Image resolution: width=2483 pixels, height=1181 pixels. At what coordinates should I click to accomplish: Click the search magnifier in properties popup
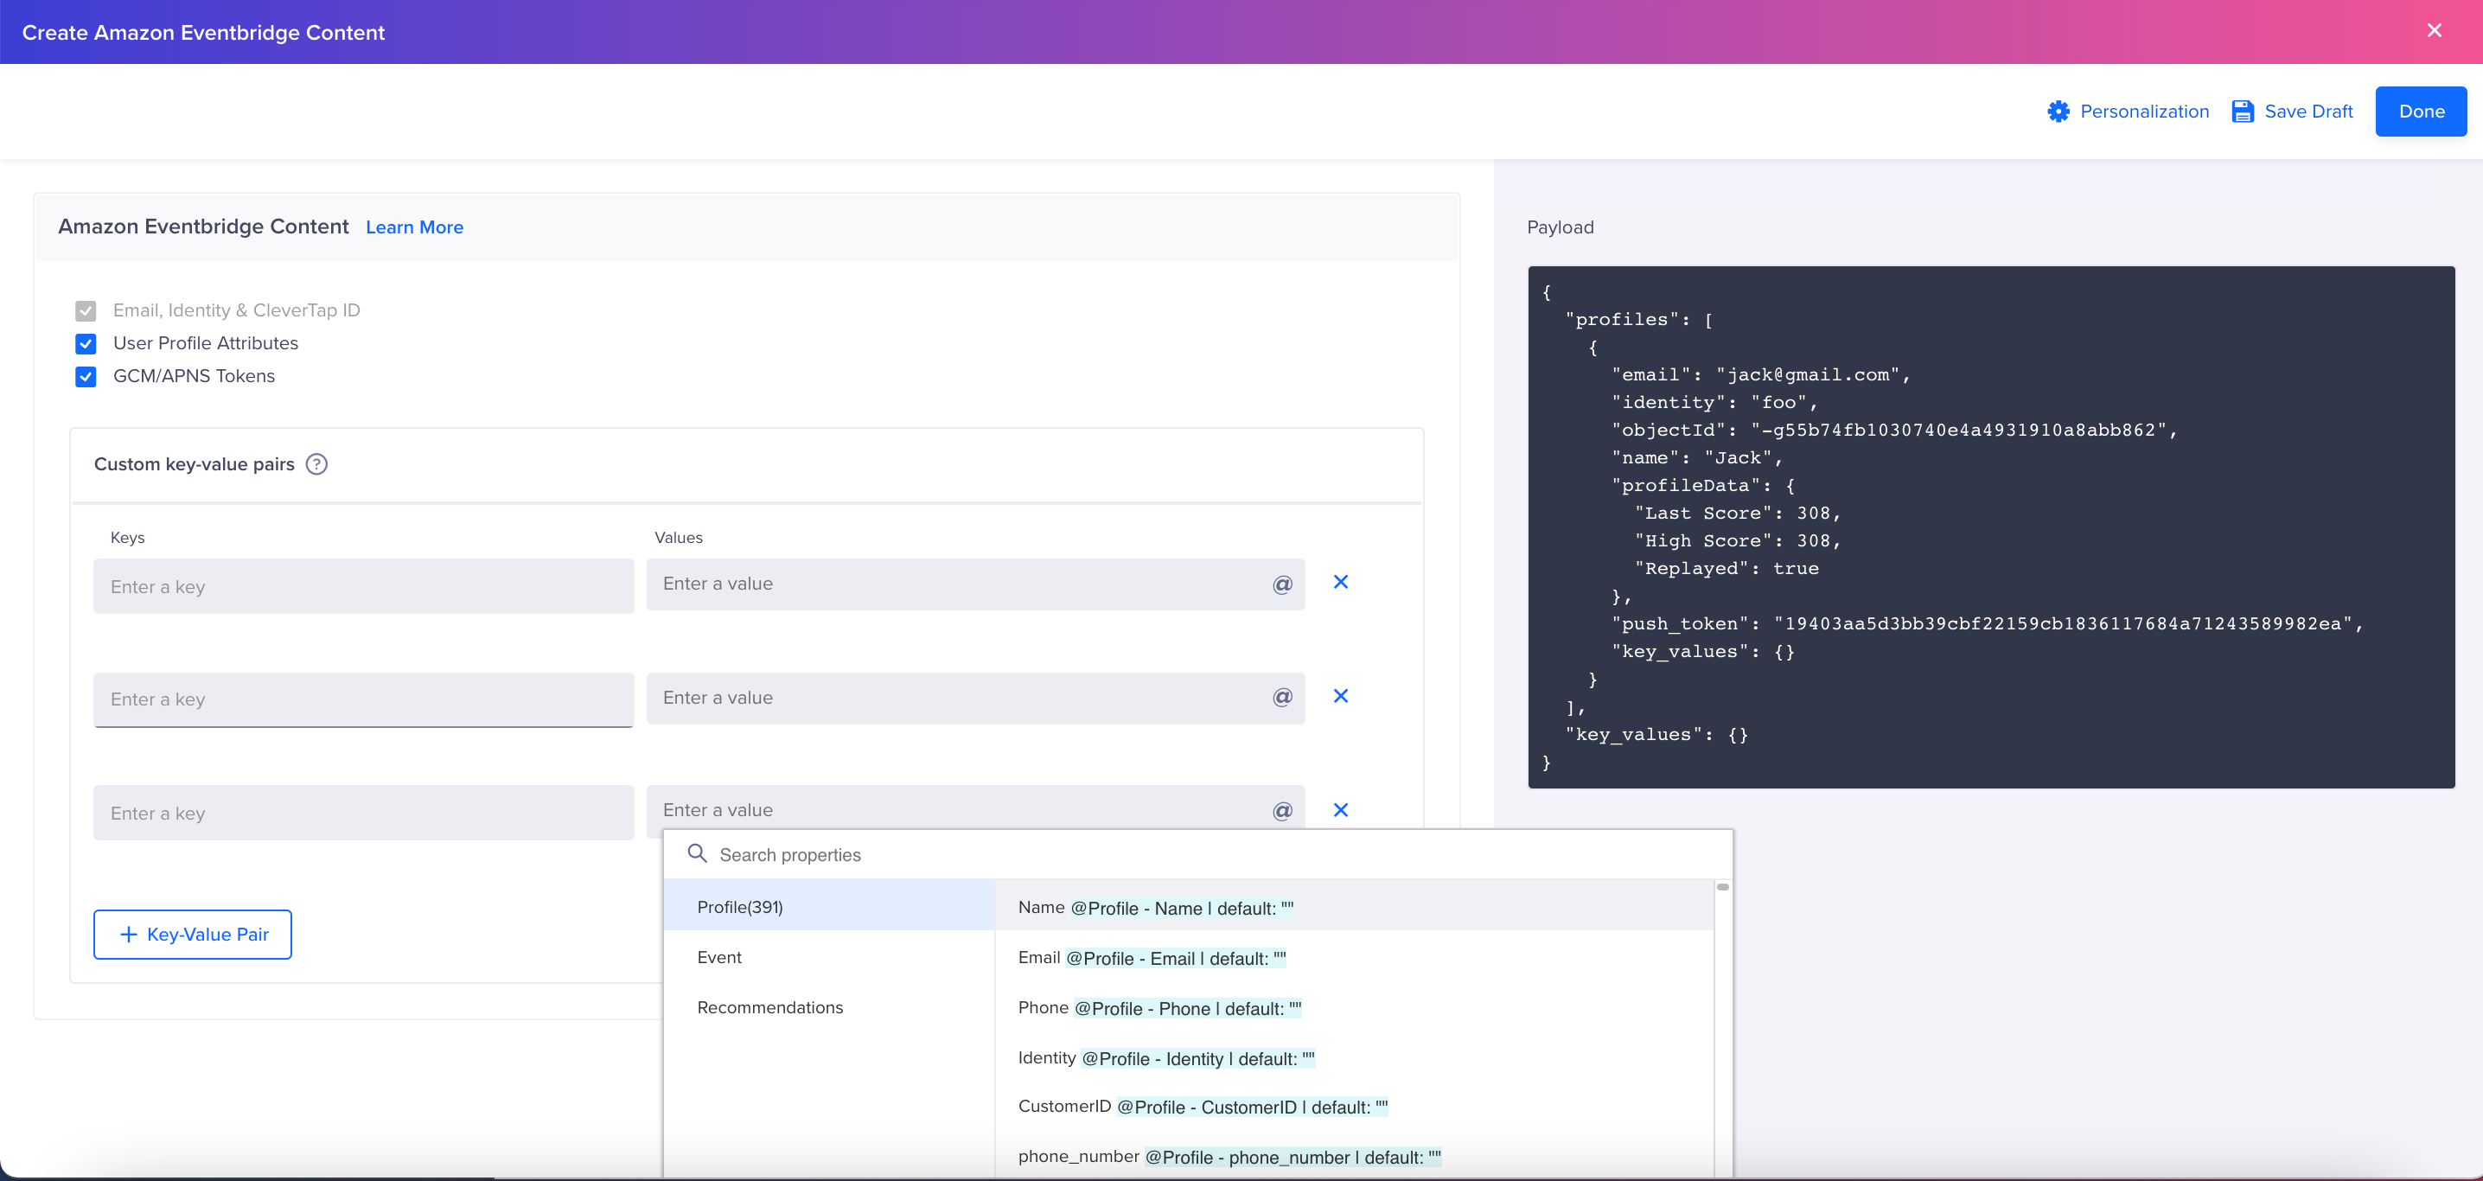697,854
